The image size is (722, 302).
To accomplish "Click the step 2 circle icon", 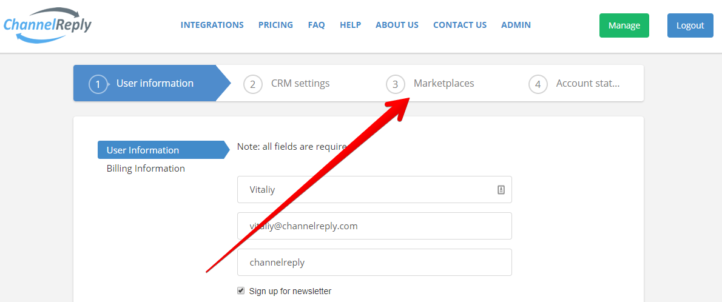I will click(252, 84).
